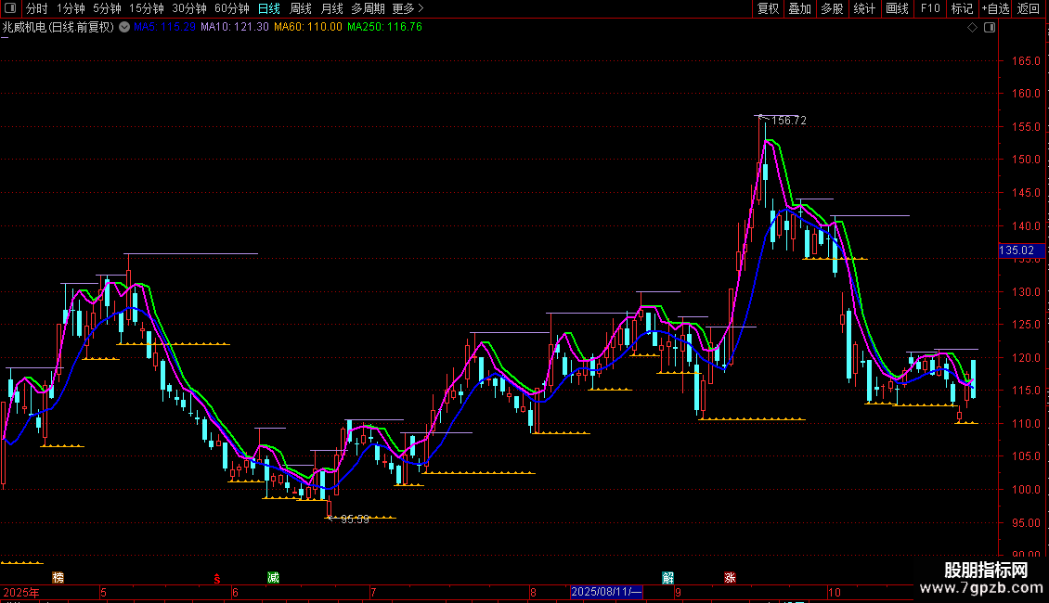Click the MA60: 110.00 indicator label
The width and height of the screenshot is (1049, 603).
(x=308, y=28)
